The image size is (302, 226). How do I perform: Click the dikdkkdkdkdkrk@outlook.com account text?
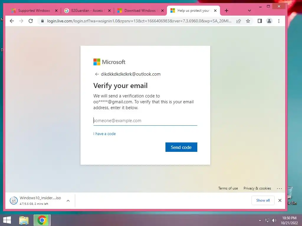(131, 74)
